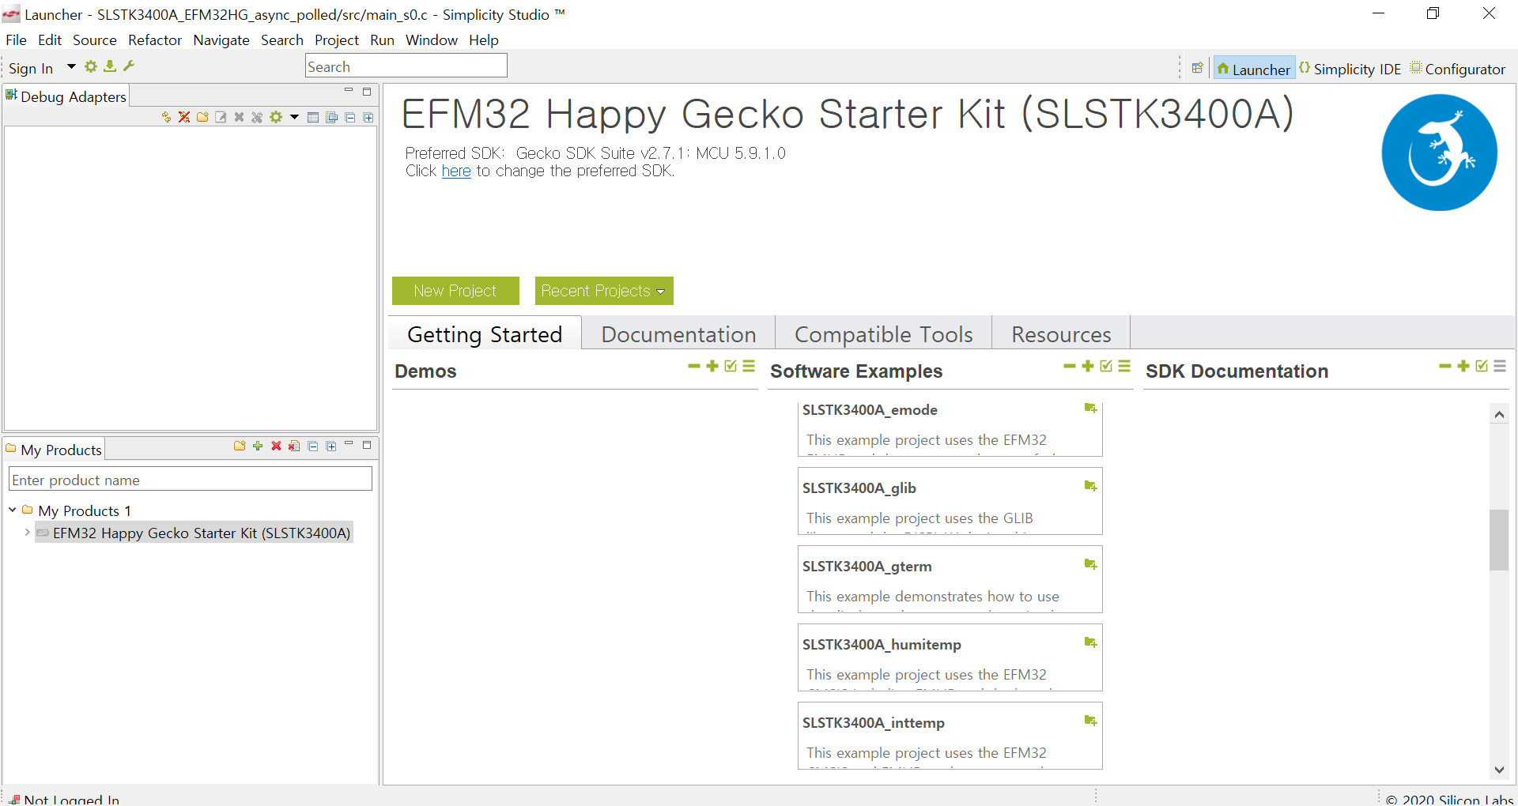Click the red-X document icon in My Products
Screen dimensions: 1518x806
294,446
